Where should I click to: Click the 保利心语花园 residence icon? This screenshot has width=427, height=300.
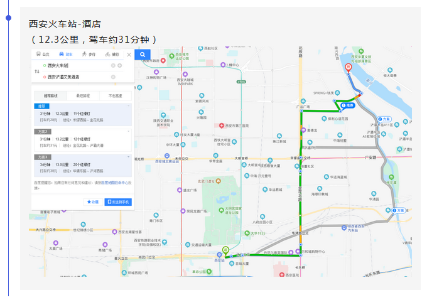(324, 119)
